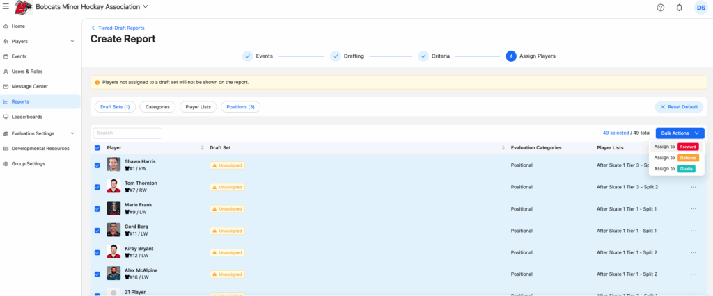Go back to Tiered-Draft Reports
The image size is (713, 296).
(118, 28)
